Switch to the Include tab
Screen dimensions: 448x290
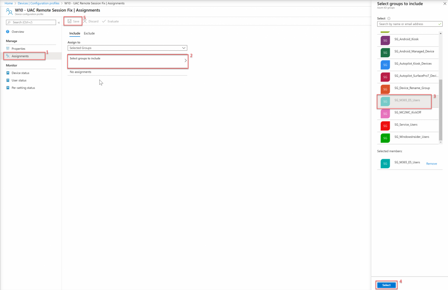pyautogui.click(x=75, y=33)
